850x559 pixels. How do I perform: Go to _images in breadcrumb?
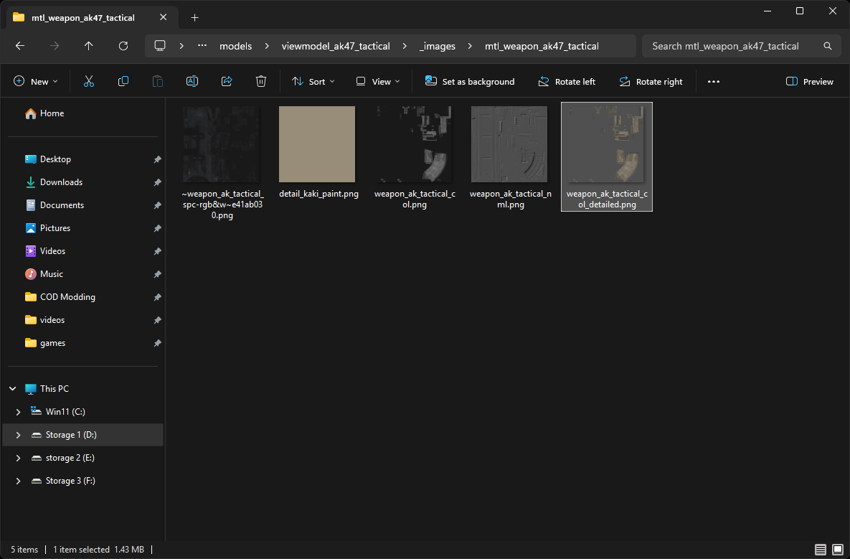437,46
